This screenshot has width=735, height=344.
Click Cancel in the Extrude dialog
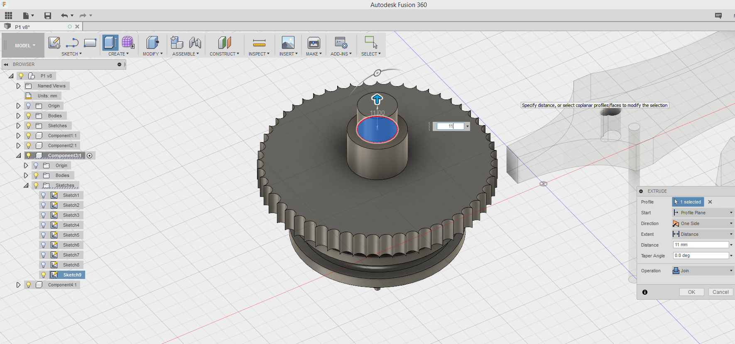point(720,292)
